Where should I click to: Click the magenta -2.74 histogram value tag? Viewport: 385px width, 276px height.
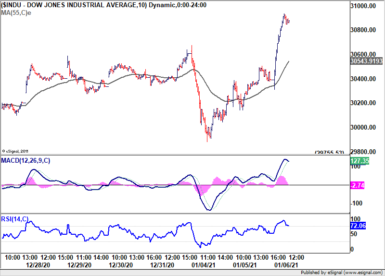tap(357, 185)
